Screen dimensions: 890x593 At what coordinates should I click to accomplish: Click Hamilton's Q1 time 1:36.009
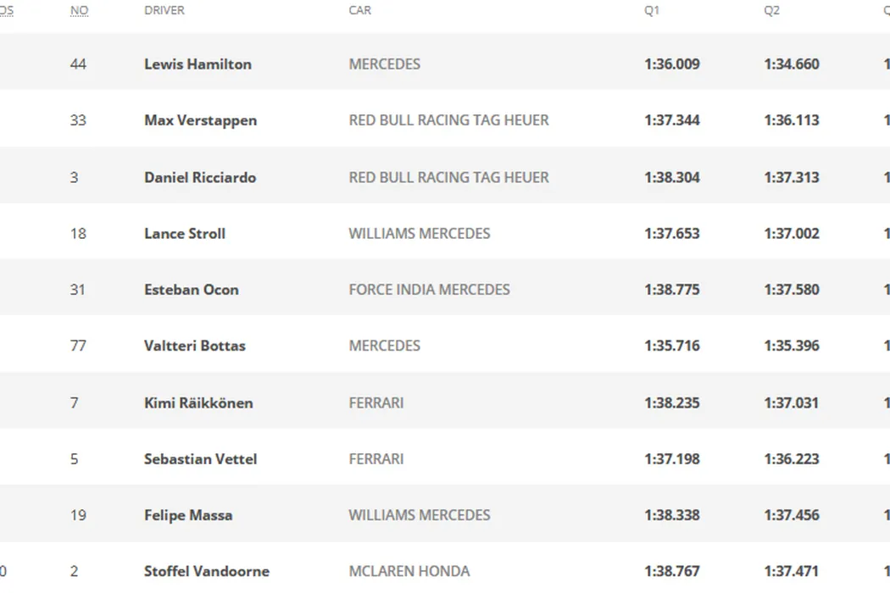672,64
